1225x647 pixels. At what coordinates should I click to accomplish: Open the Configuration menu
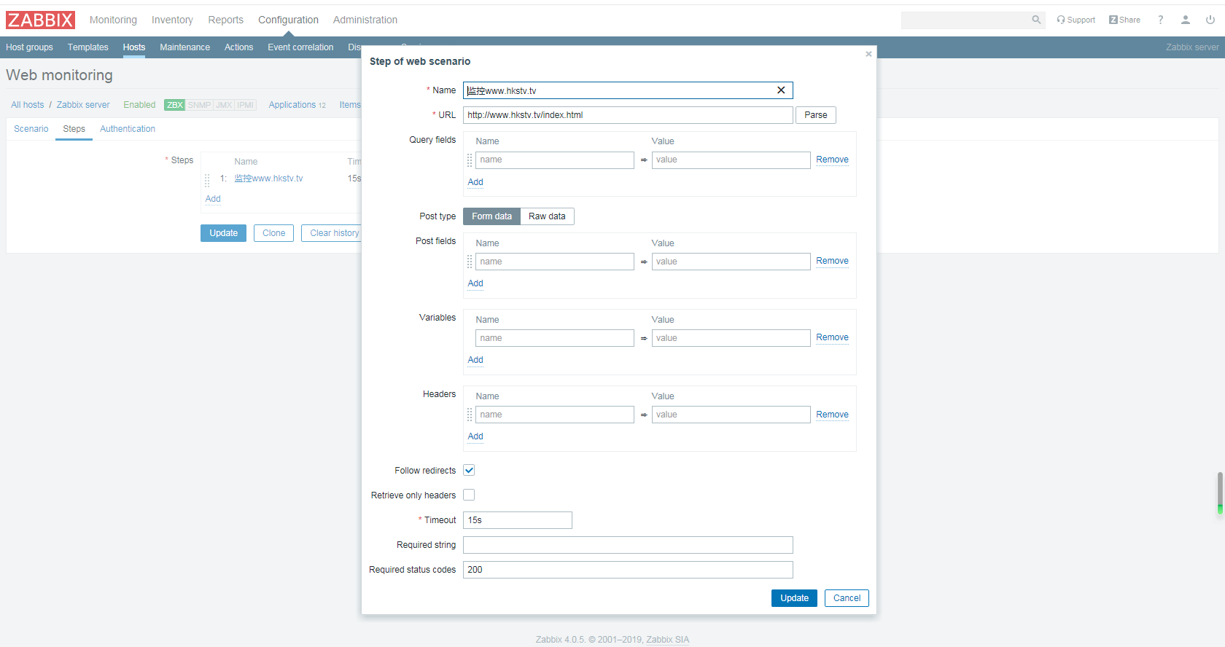288,20
